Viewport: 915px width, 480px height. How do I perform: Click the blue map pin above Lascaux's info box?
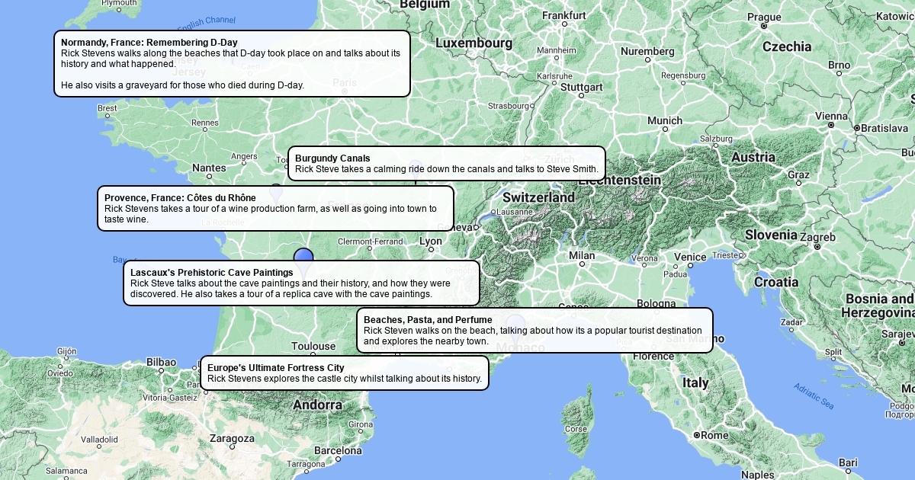click(x=303, y=257)
